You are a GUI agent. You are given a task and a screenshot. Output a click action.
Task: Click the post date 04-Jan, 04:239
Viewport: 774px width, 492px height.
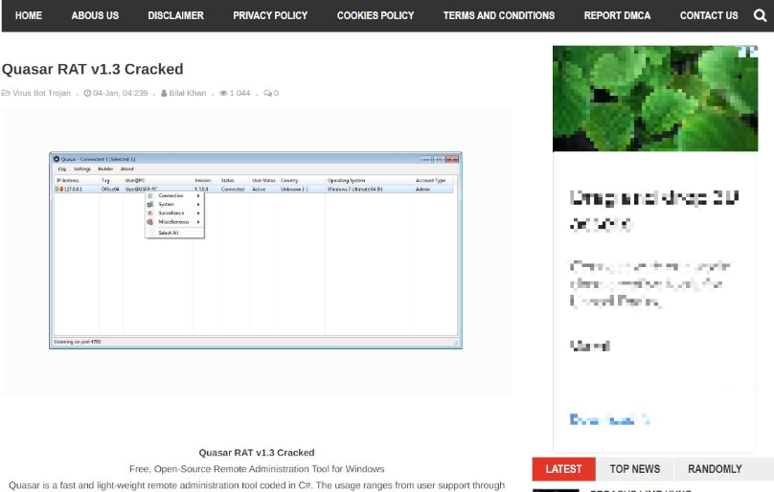pyautogui.click(x=121, y=93)
